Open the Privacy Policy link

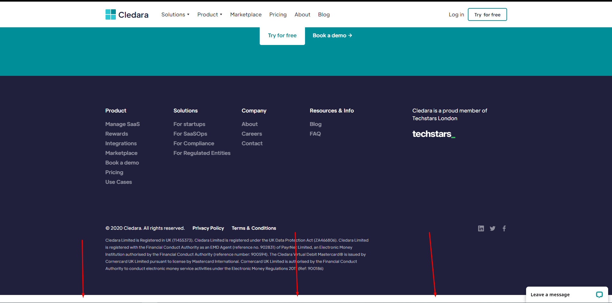point(208,228)
